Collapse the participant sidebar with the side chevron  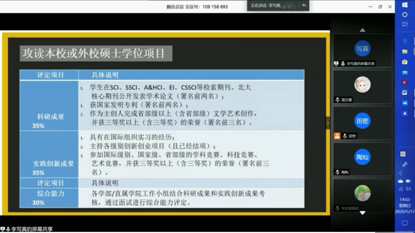[x=328, y=123]
